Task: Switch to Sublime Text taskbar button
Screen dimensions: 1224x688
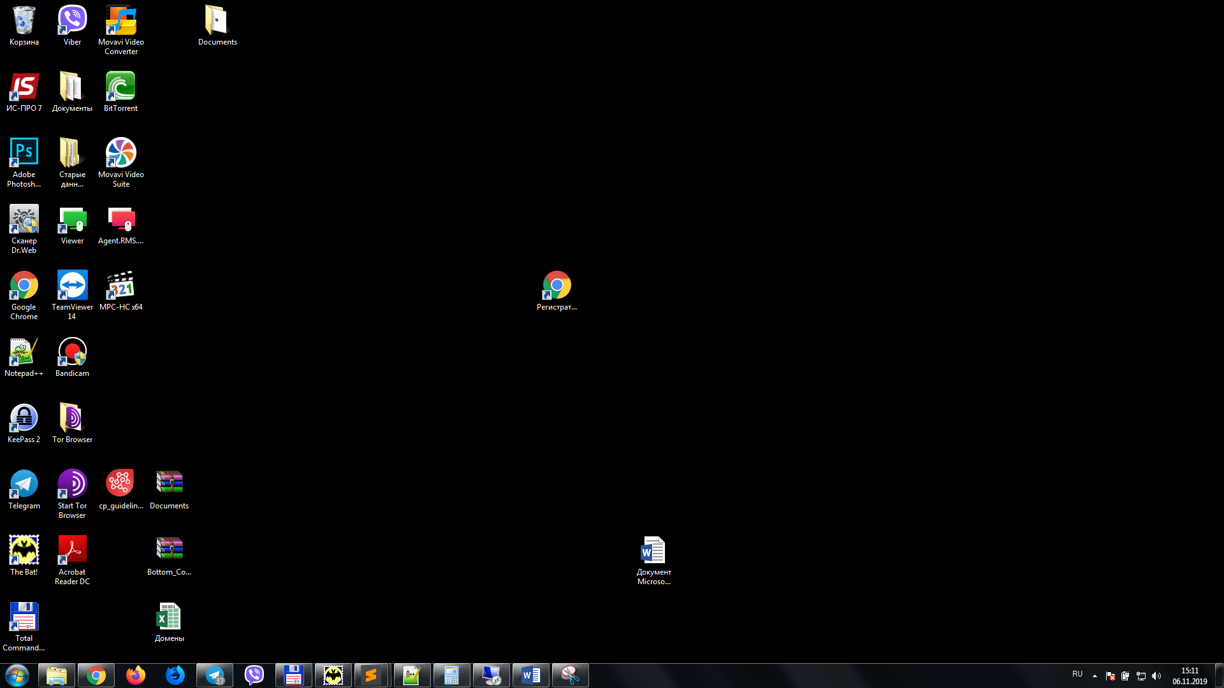Action: (x=372, y=675)
